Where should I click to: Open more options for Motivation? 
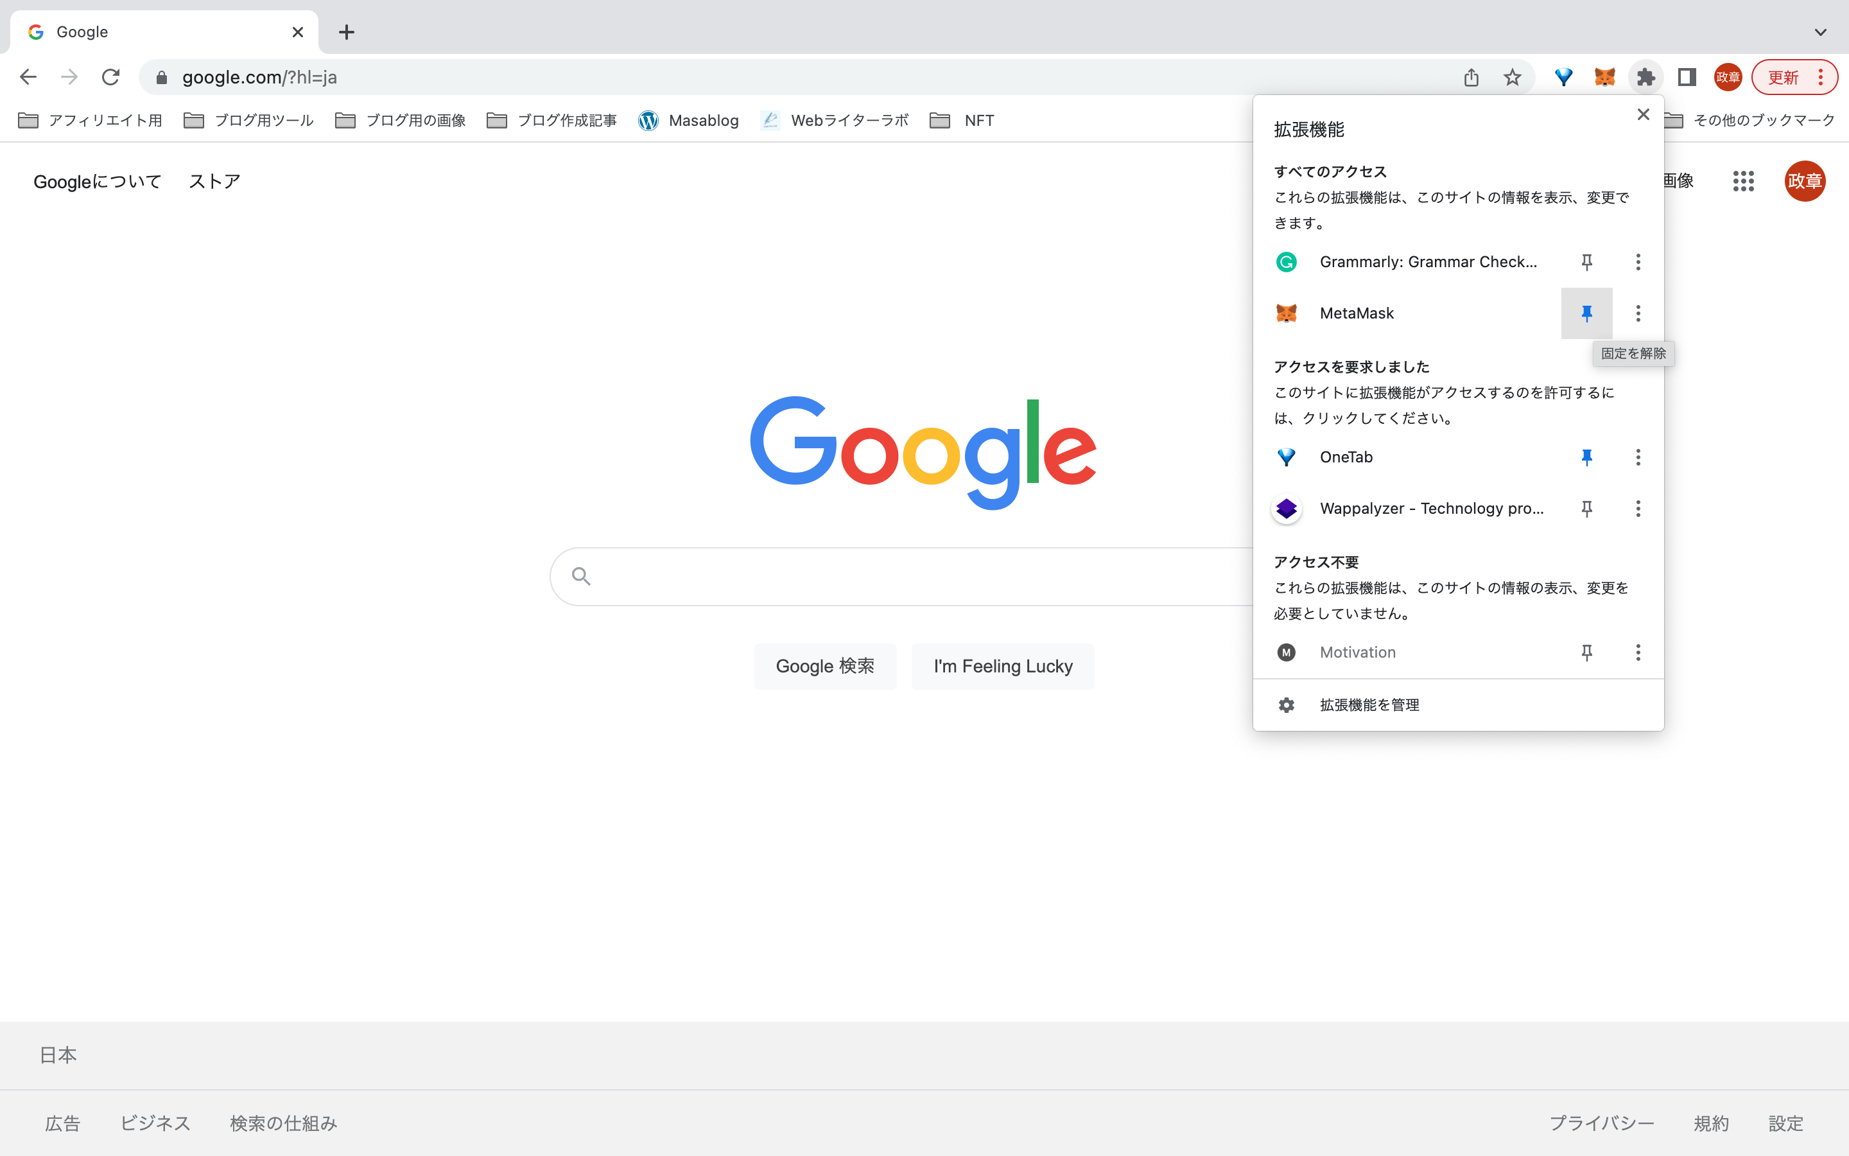point(1638,652)
